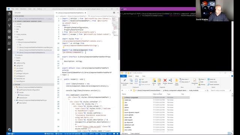Screen dimensions: 240x135
Task: Open the Easy access dropdown in ribbon
Action: tap(185, 82)
